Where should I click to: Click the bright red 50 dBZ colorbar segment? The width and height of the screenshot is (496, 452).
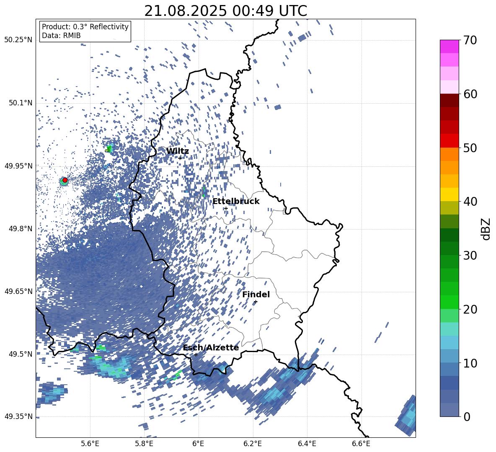tap(449, 141)
